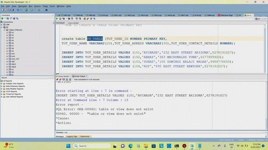Screen dimensions: 268x150
Task: Collapse the hr connection node
Action: [2, 27]
